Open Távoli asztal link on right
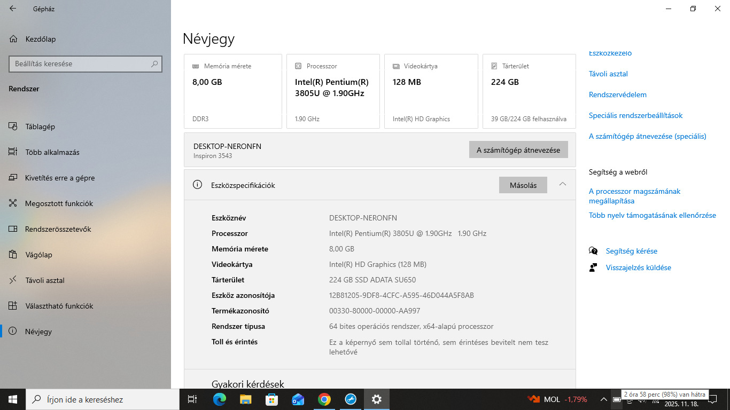 click(608, 74)
